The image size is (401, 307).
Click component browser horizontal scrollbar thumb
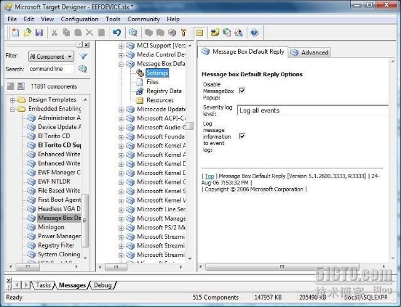pyautogui.click(x=28, y=267)
